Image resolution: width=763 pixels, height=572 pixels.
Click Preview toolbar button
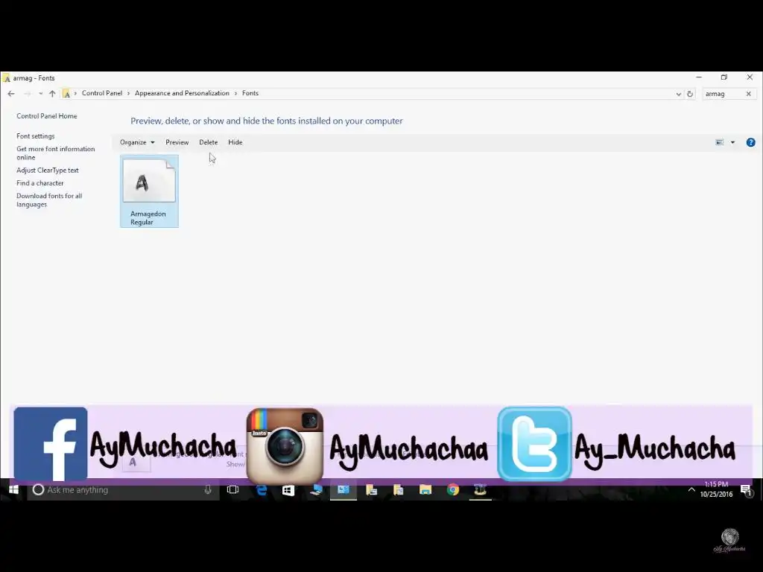(177, 142)
